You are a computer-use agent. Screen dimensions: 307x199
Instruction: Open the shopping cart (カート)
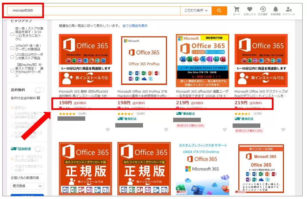(237, 10)
